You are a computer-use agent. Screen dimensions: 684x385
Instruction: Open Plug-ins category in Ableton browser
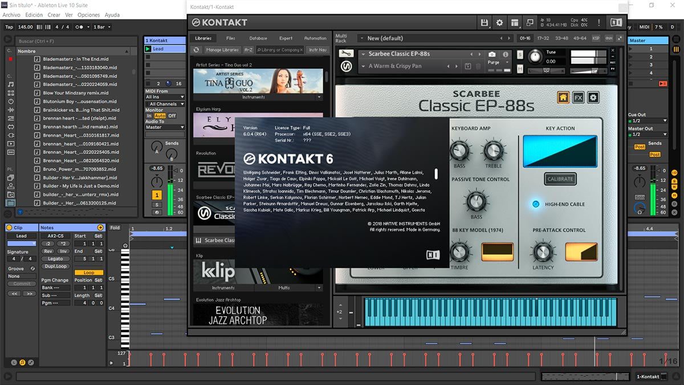point(11,135)
